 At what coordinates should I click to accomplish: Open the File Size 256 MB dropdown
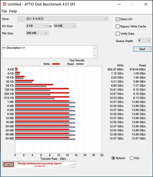[37, 33]
